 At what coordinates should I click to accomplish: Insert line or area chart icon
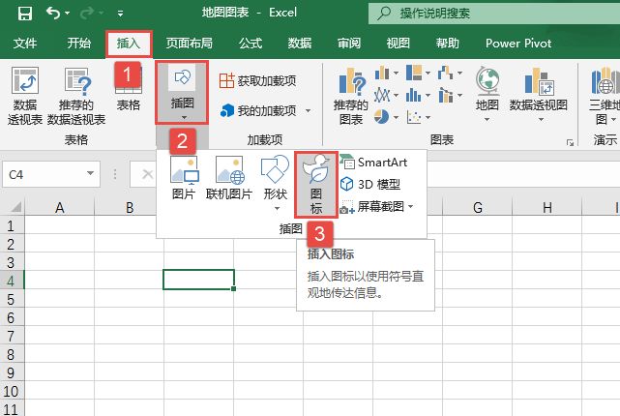click(x=382, y=95)
